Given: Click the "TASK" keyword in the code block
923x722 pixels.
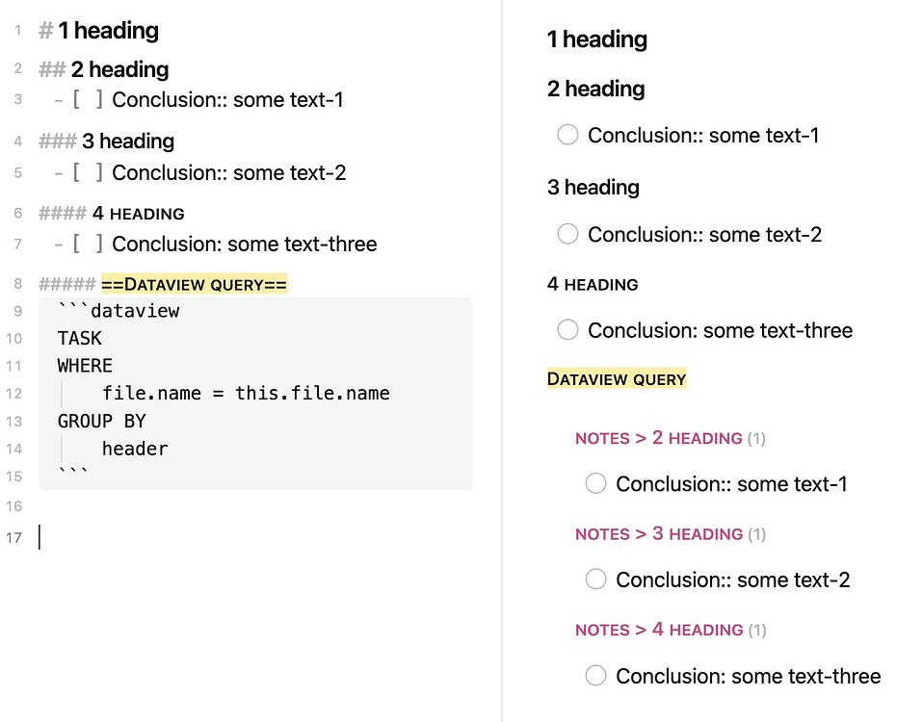Looking at the screenshot, I should click(79, 338).
